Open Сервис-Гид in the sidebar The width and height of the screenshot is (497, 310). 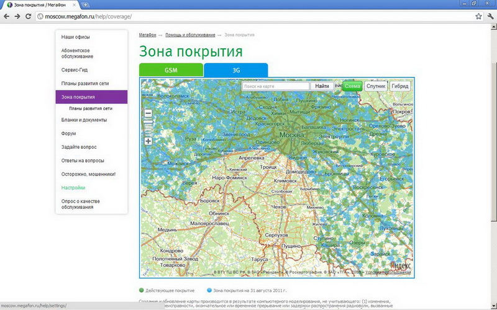(75, 70)
